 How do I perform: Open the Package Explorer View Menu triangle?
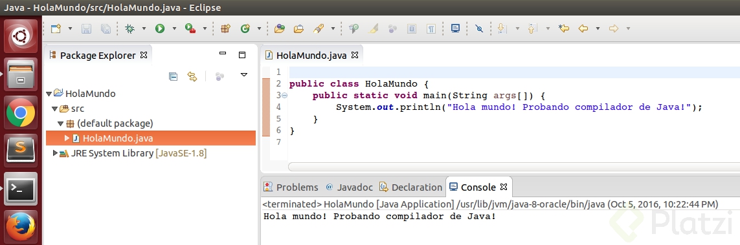pyautogui.click(x=244, y=75)
